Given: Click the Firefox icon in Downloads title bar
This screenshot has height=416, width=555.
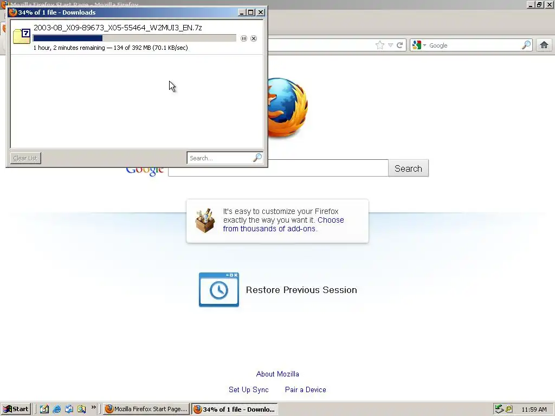Looking at the screenshot, I should click(13, 12).
